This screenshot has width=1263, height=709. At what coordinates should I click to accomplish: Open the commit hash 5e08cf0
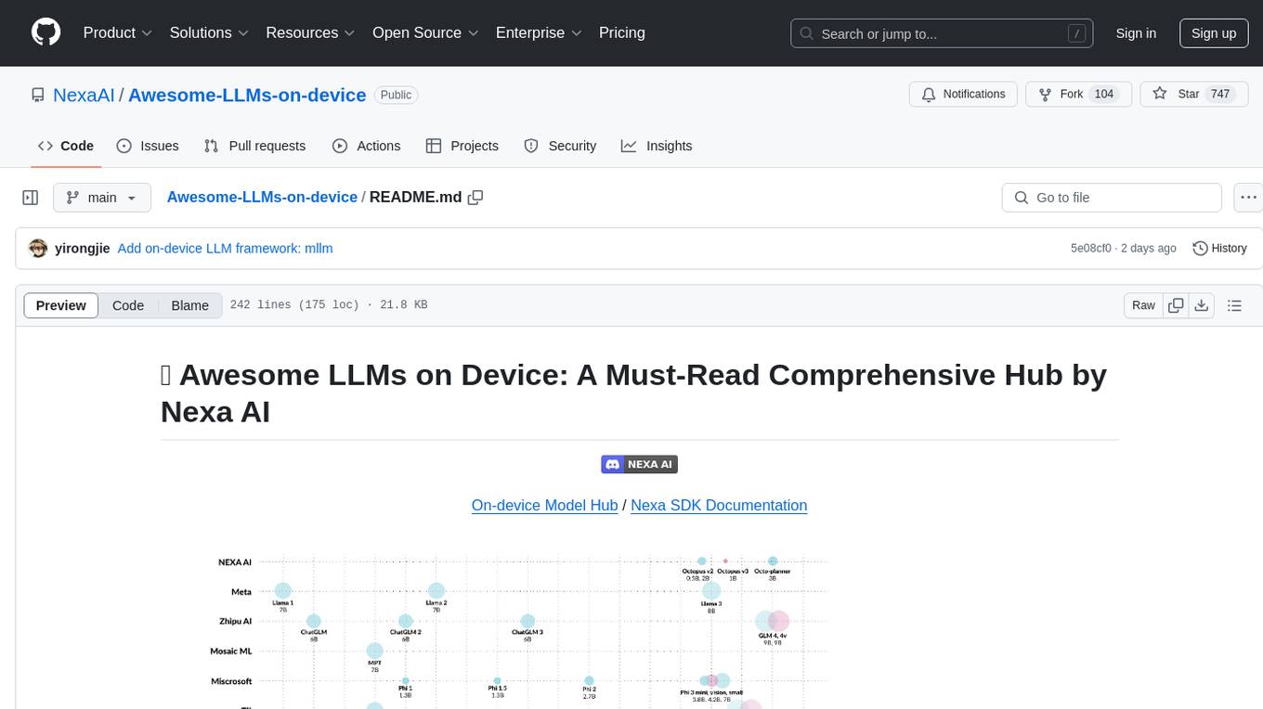(x=1091, y=249)
